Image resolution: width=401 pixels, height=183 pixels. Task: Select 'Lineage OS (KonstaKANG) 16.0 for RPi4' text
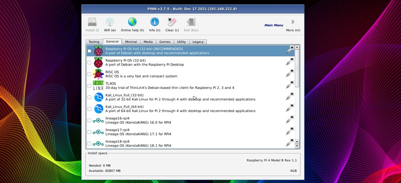(x=138, y=122)
